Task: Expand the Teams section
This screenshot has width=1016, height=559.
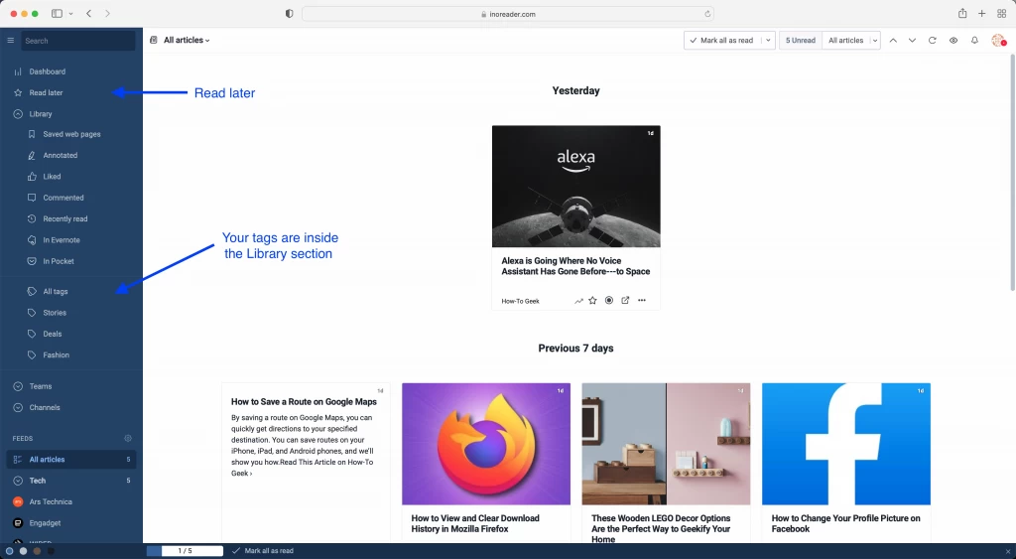Action: pyautogui.click(x=18, y=386)
